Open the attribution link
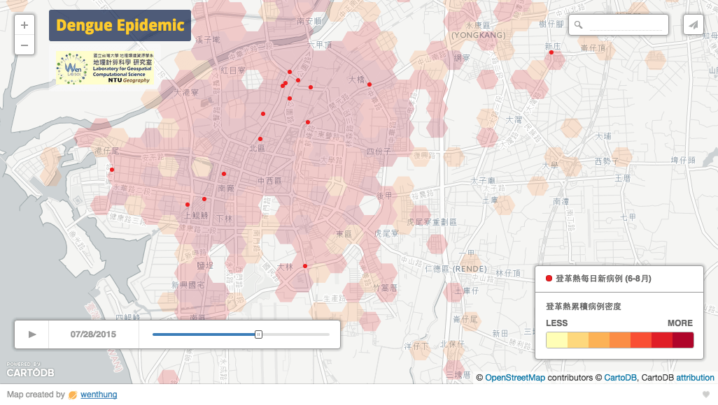 pyautogui.click(x=695, y=378)
